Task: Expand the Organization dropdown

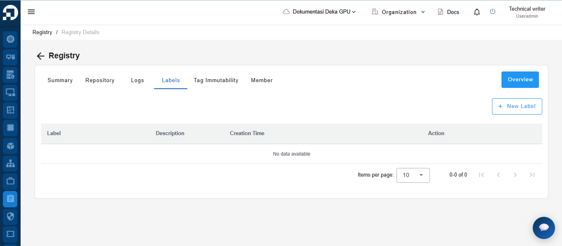Action: (x=399, y=12)
